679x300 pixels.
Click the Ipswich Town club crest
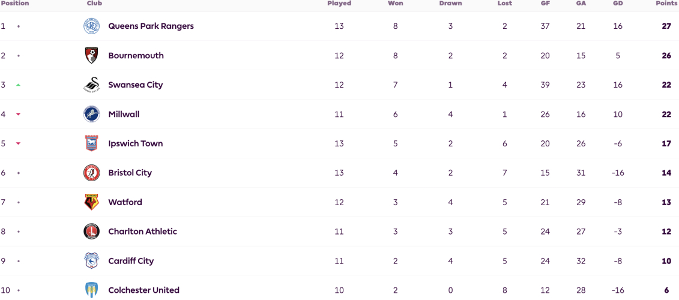(91, 143)
